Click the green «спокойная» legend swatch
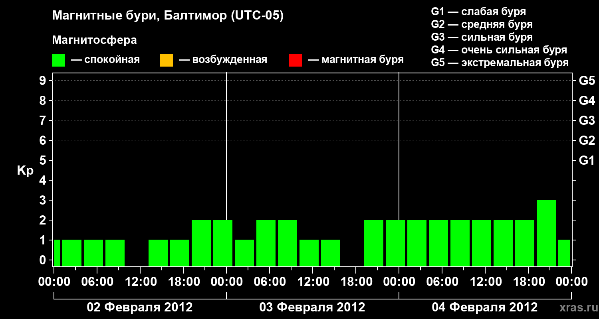The width and height of the screenshot is (599, 319). point(59,60)
